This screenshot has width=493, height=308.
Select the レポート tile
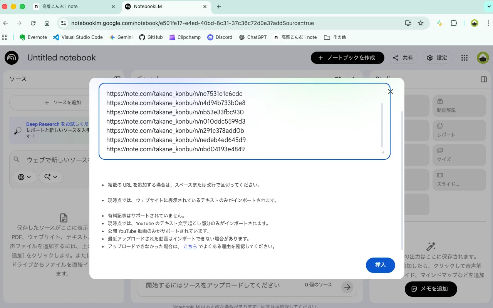click(x=458, y=131)
